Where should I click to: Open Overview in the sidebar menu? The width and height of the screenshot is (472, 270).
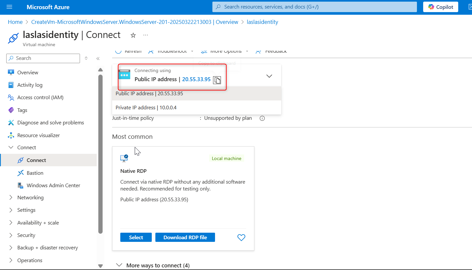[x=28, y=73]
